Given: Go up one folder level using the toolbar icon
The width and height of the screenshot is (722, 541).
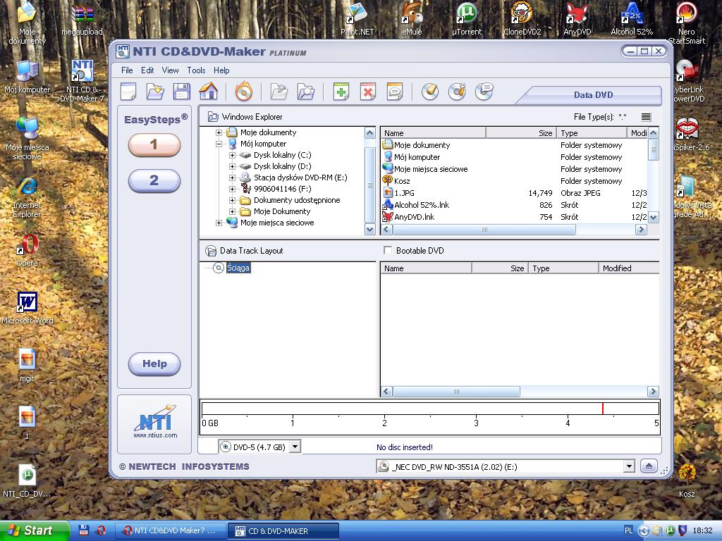Looking at the screenshot, I should (x=279, y=92).
